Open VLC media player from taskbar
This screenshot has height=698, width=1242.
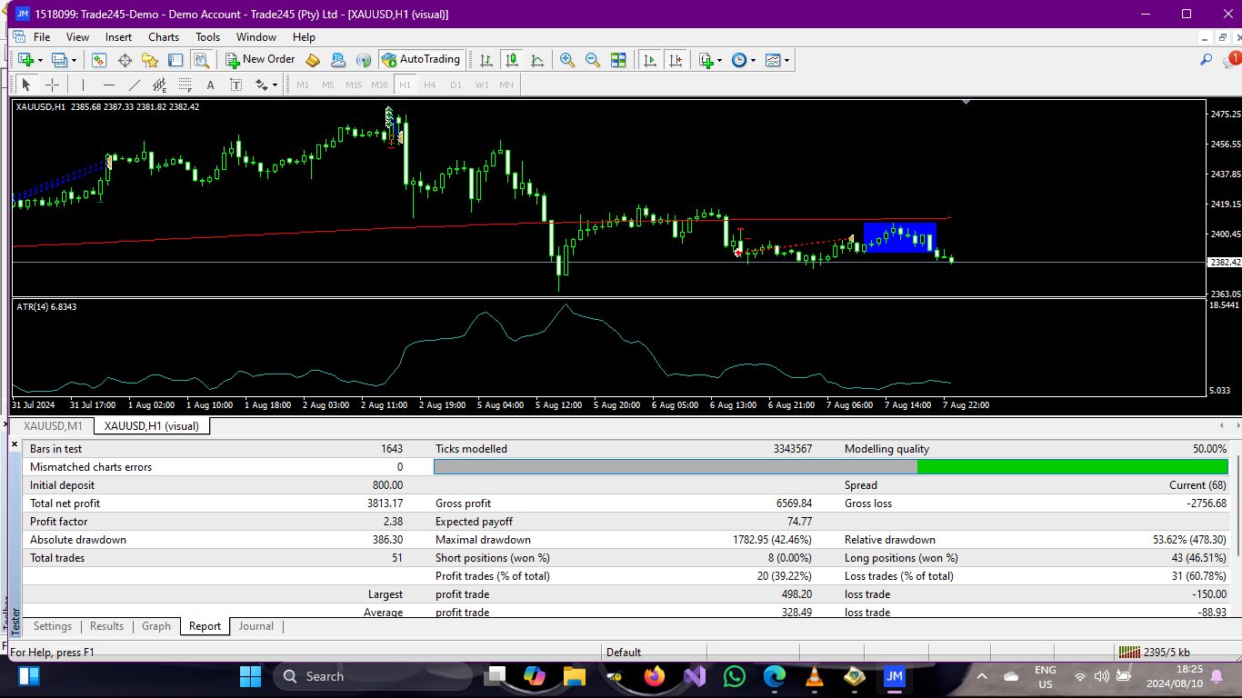tap(814, 676)
